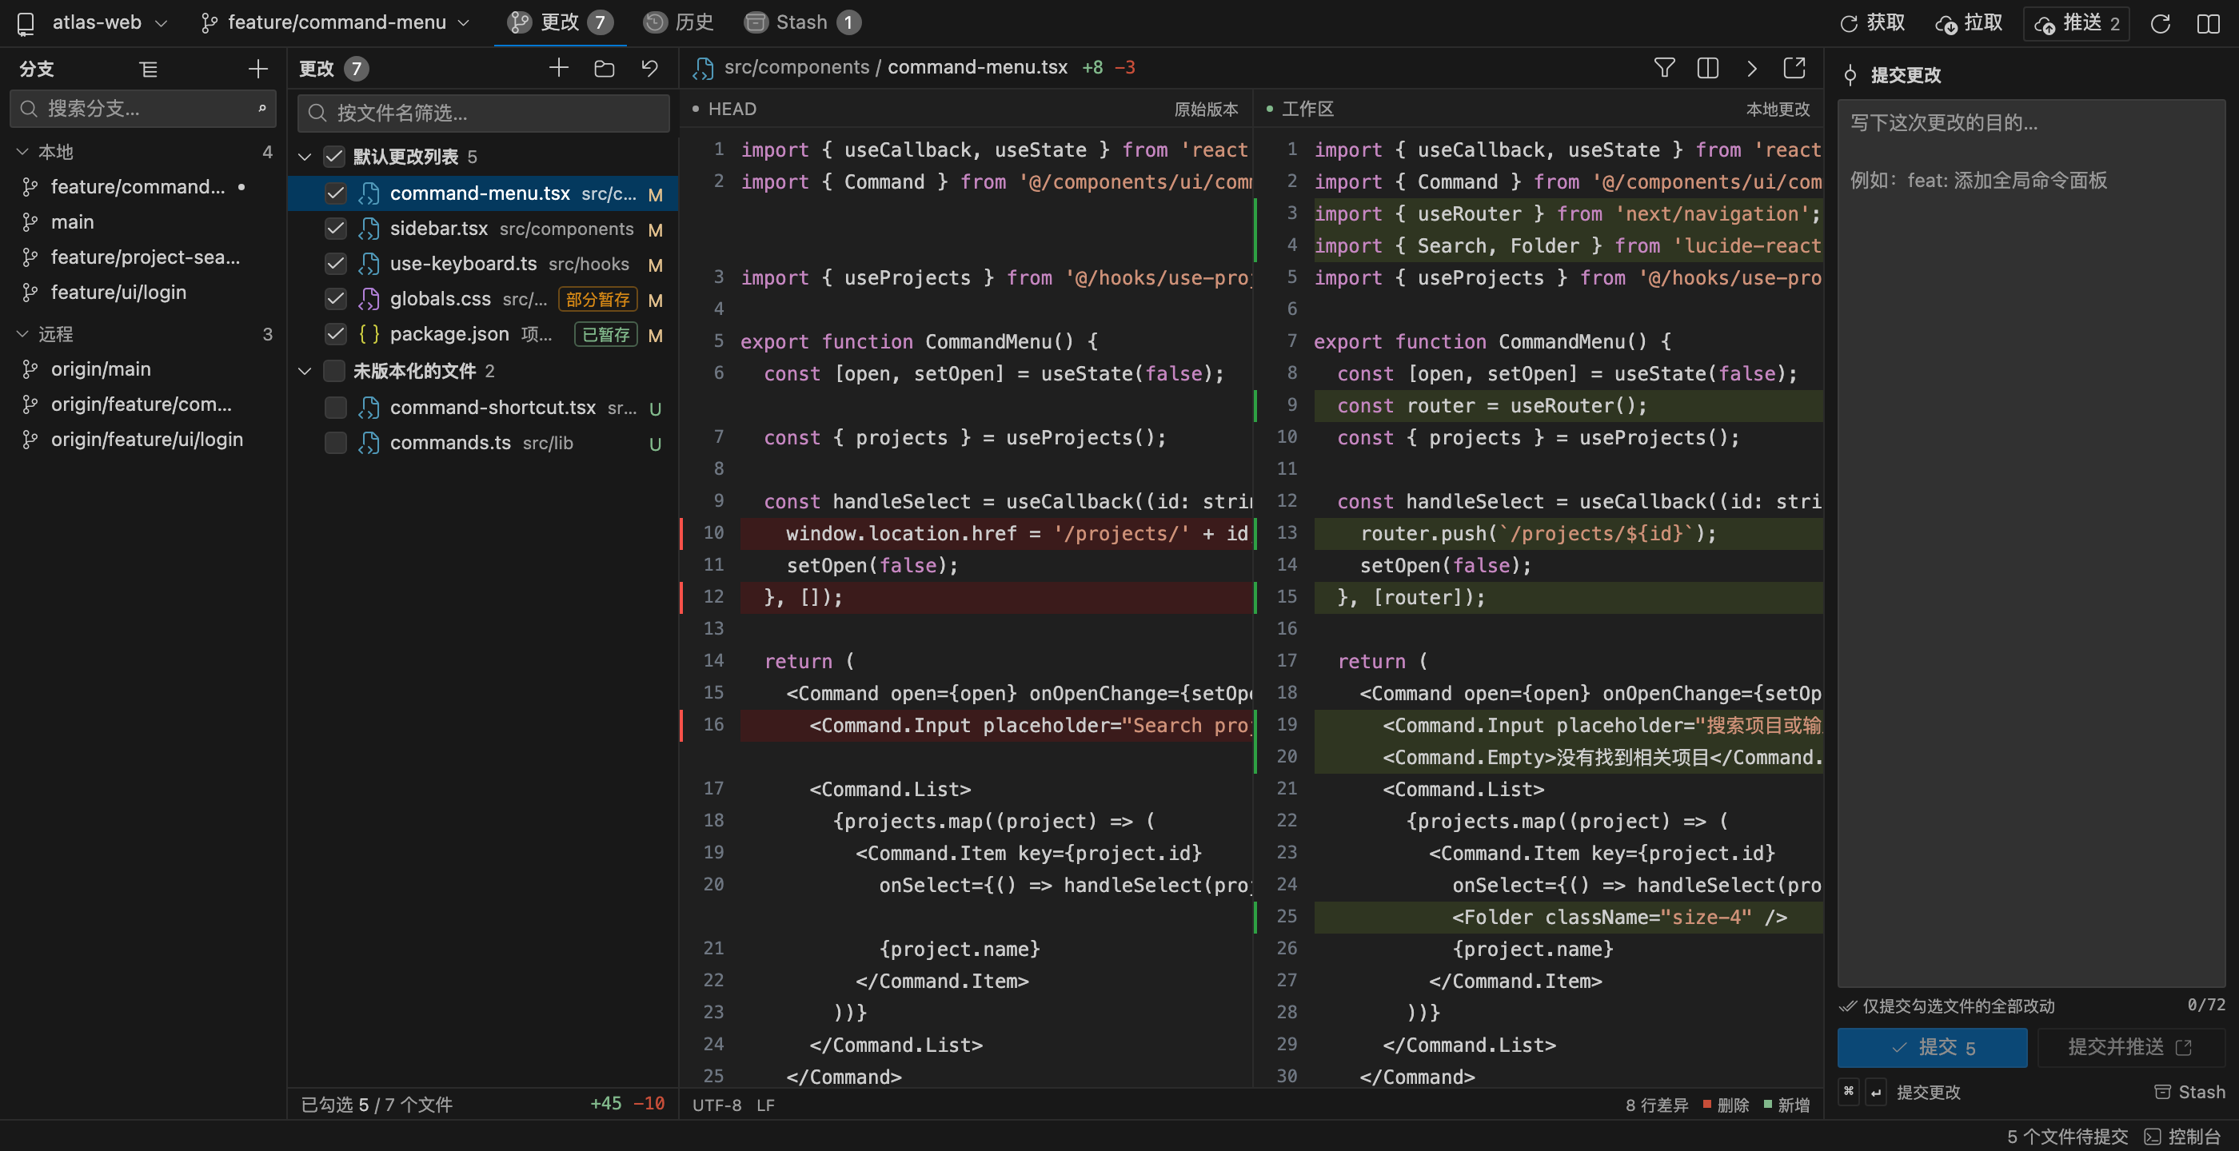Click the refresh icon in top toolbar
Viewport: 2239px width, 1151px height.
[2161, 23]
